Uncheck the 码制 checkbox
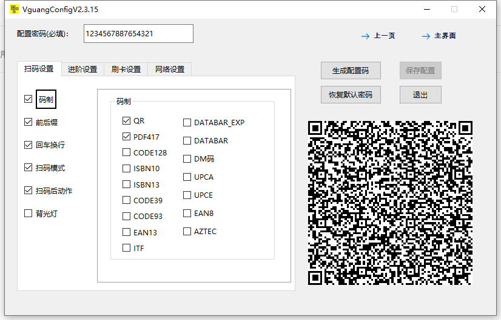This screenshot has width=501, height=320. point(28,99)
